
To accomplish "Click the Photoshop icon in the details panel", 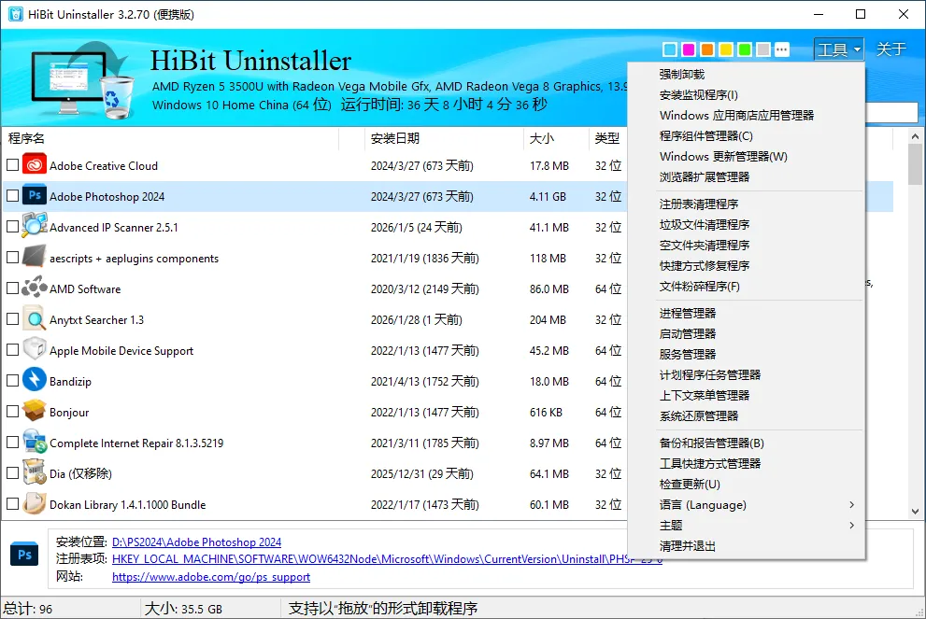I will click(x=24, y=555).
